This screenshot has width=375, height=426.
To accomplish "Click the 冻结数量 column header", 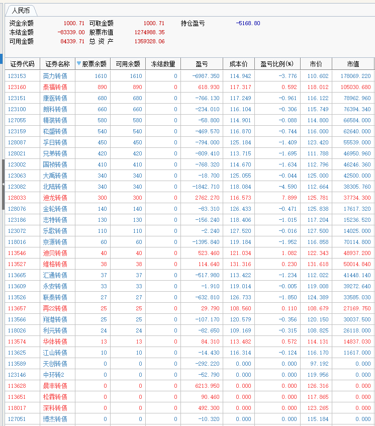I will 163,64.
